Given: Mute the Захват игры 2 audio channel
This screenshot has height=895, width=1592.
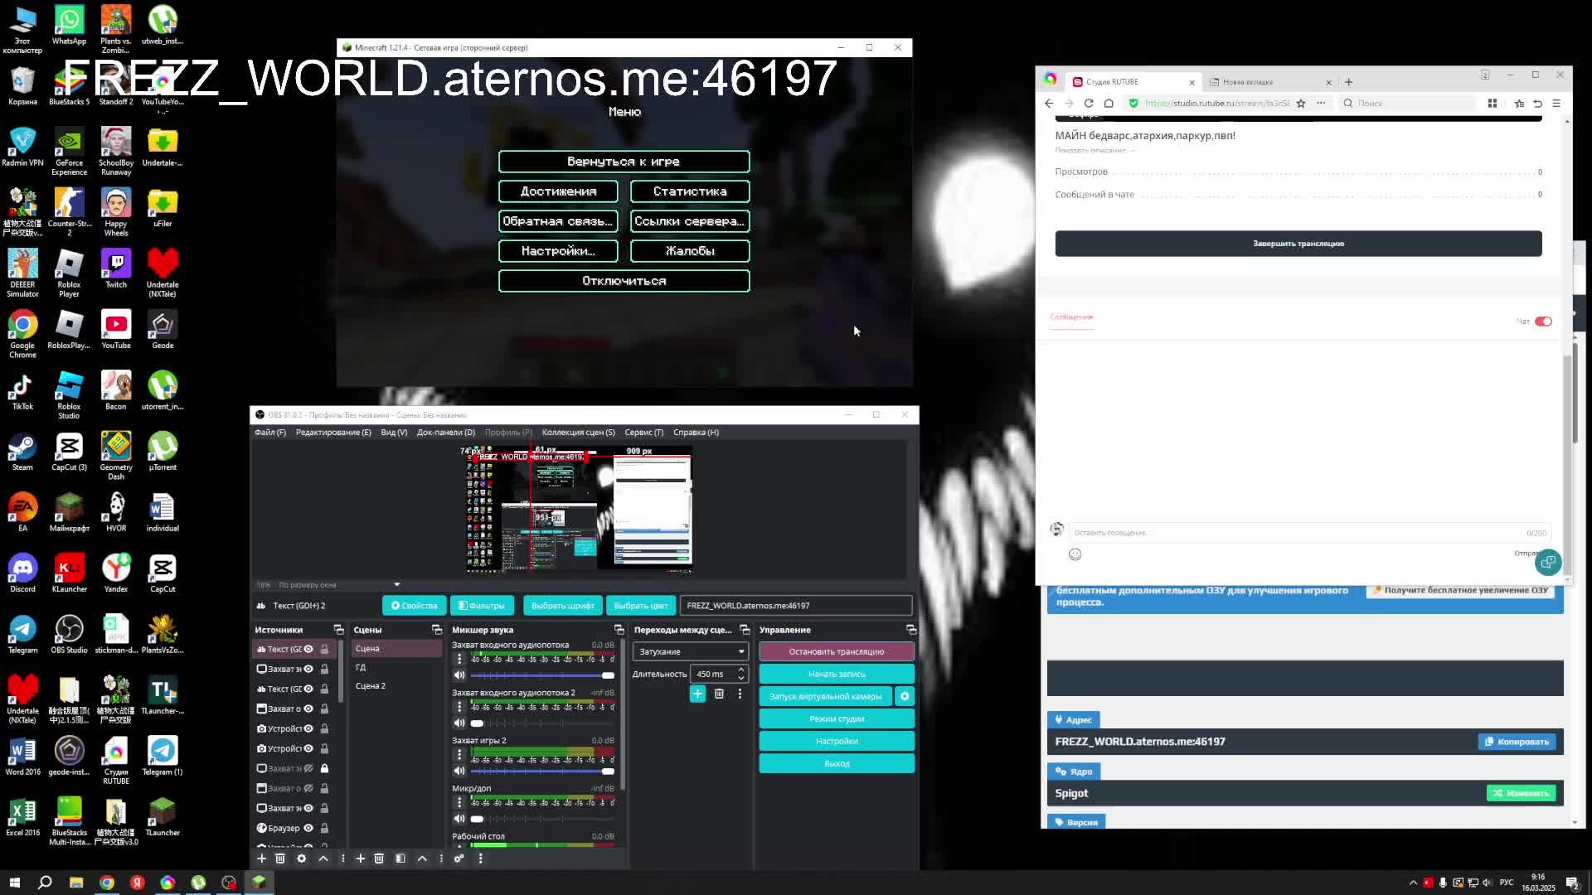Looking at the screenshot, I should coord(459,771).
